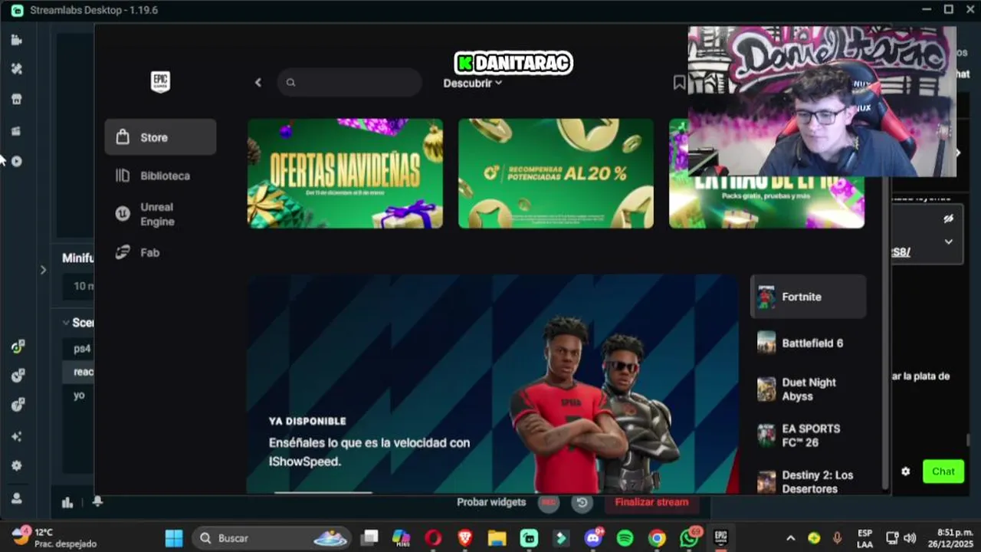Select the ps4 scene

coord(82,348)
